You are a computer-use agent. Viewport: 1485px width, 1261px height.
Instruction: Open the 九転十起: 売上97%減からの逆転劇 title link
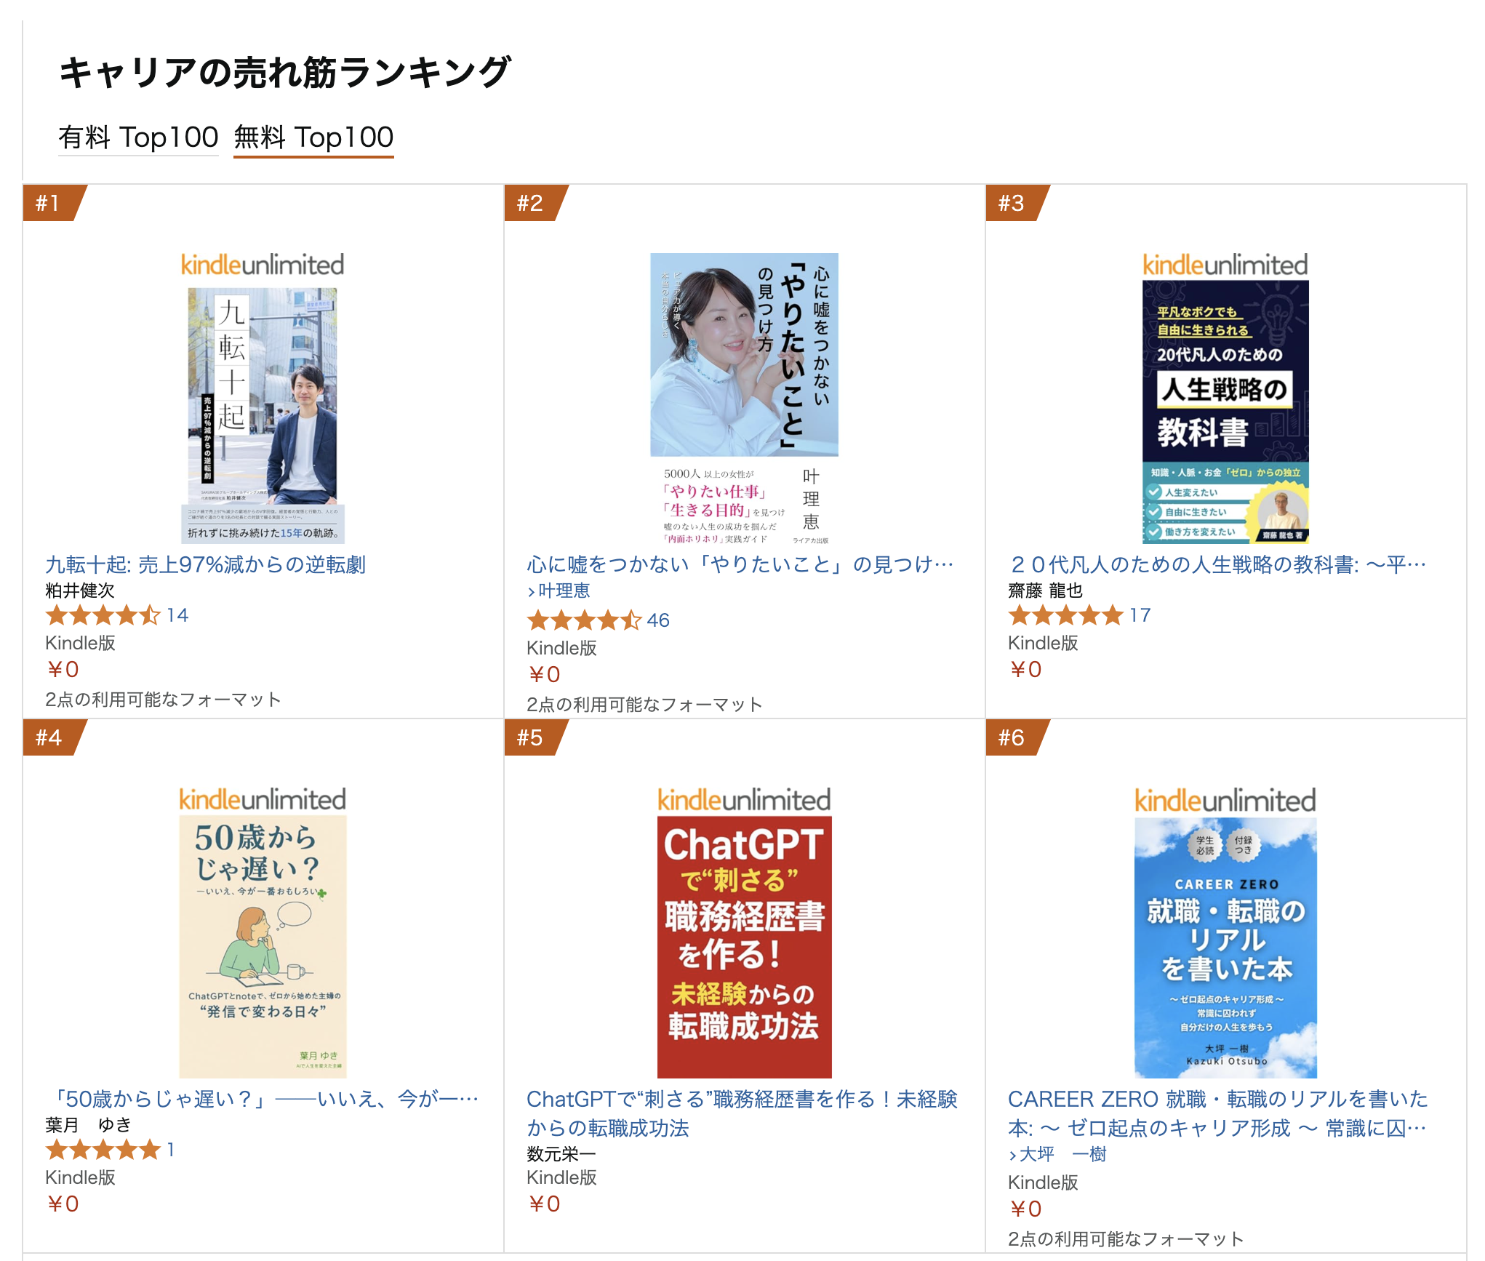[205, 564]
